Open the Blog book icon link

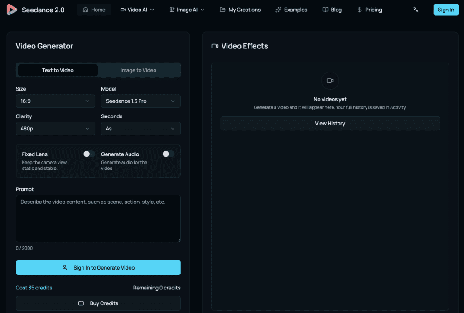tap(325, 10)
